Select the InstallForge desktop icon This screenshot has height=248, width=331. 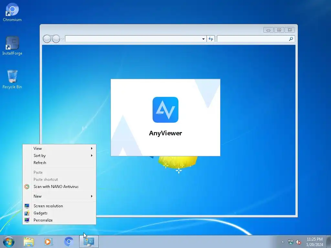tap(12, 46)
